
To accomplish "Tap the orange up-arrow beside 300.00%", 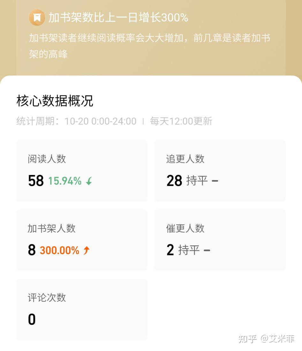I will coord(86,250).
